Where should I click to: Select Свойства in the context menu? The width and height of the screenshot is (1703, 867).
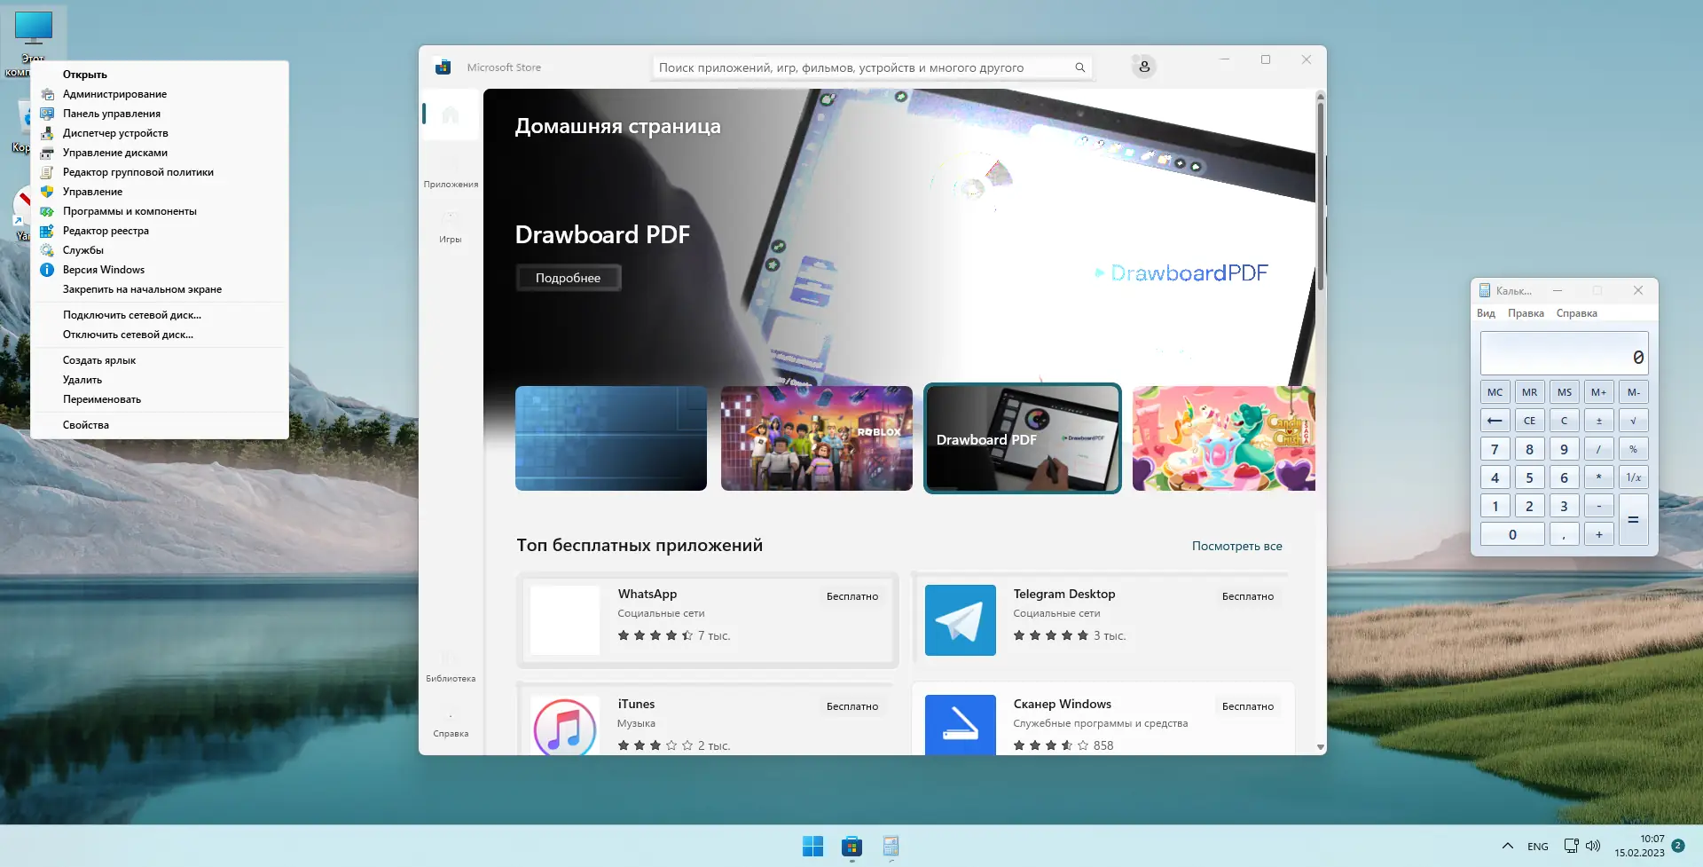coord(160,425)
